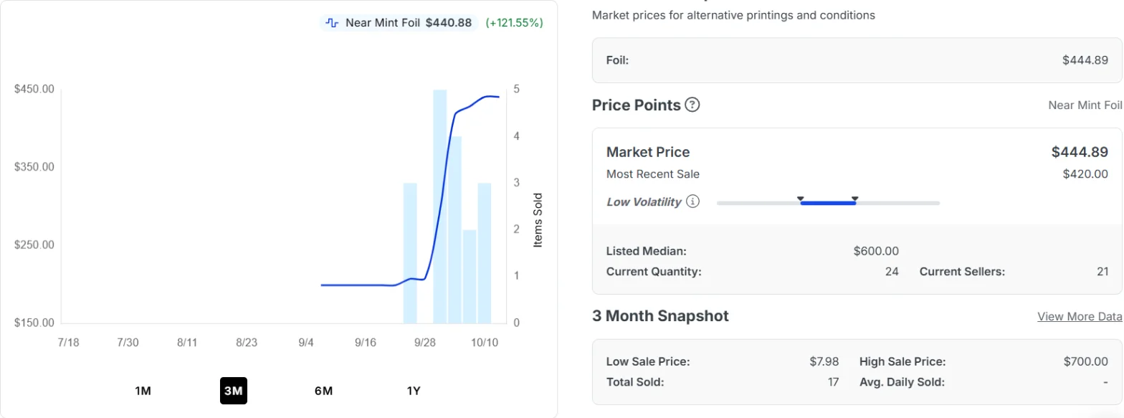Switch chart to 6M range
Image resolution: width=1124 pixels, height=418 pixels.
point(323,391)
